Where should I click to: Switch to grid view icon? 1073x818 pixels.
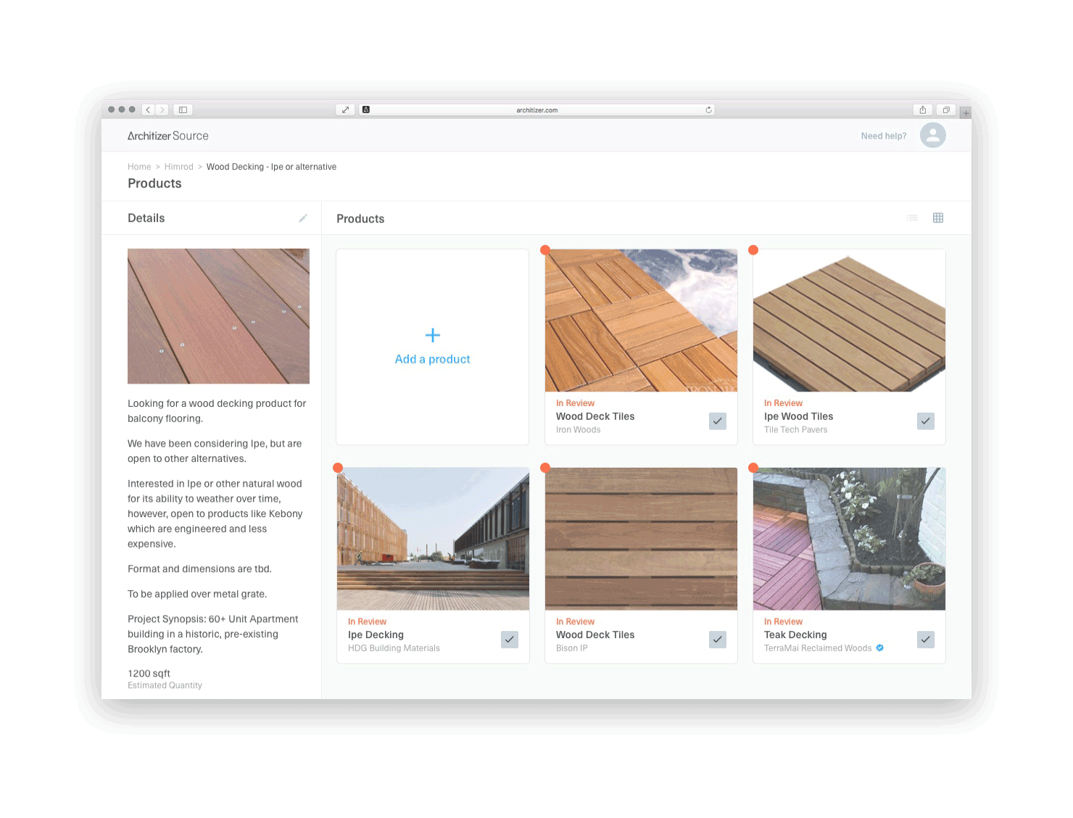coord(938,218)
